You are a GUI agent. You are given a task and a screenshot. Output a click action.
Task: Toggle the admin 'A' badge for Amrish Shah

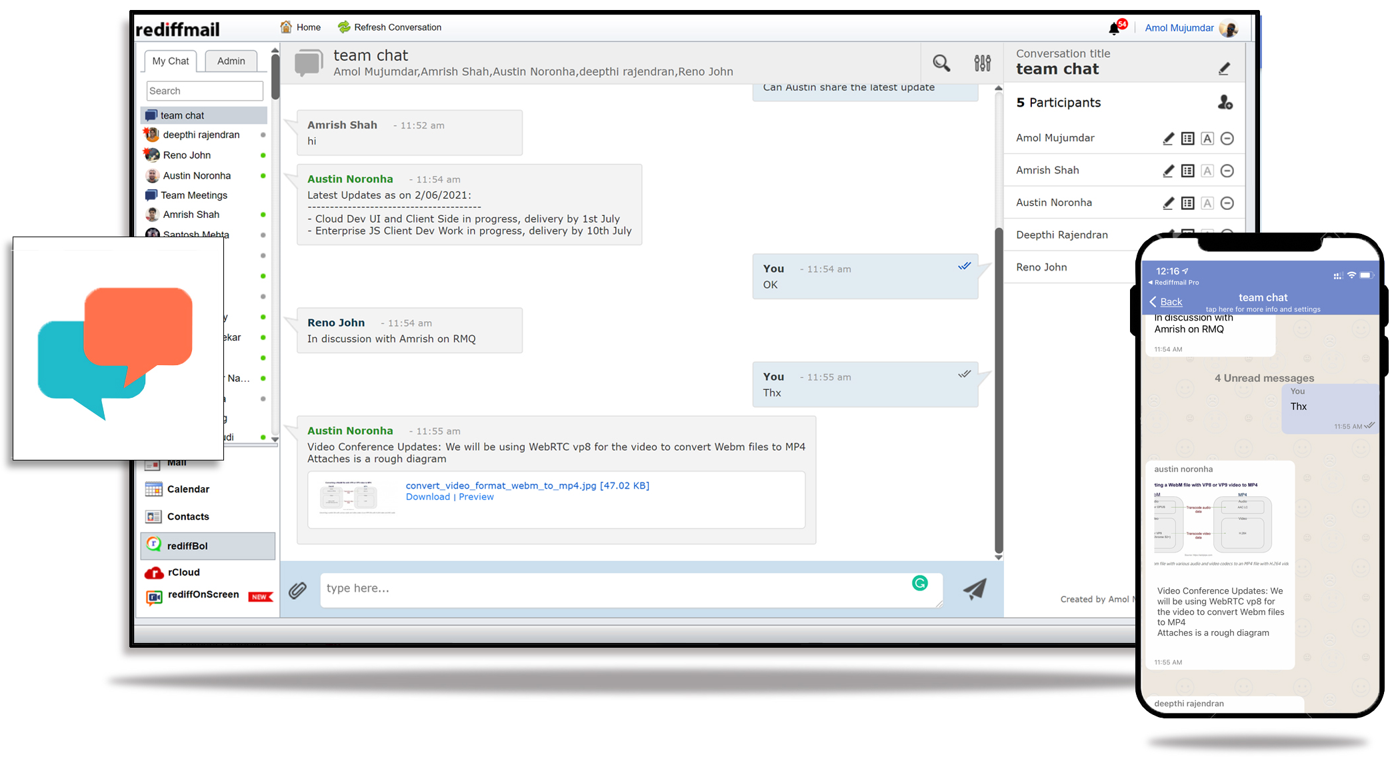pyautogui.click(x=1207, y=171)
